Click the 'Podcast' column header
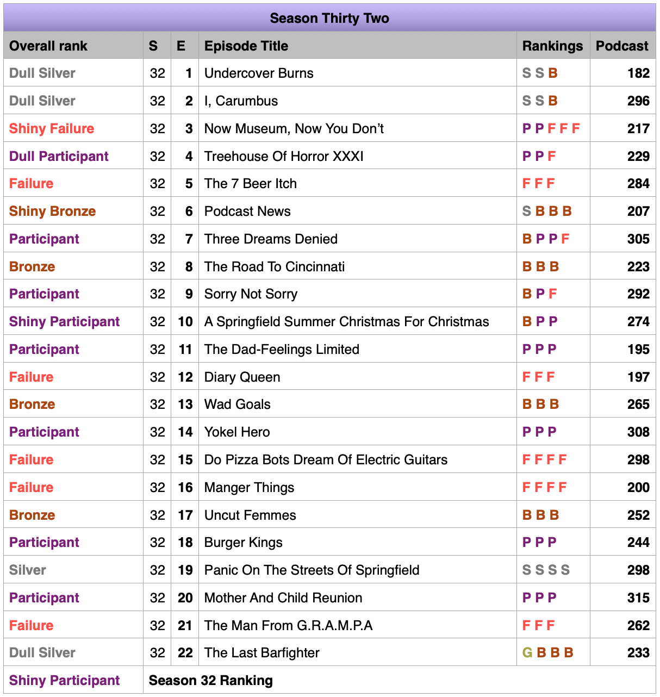 pos(622,46)
